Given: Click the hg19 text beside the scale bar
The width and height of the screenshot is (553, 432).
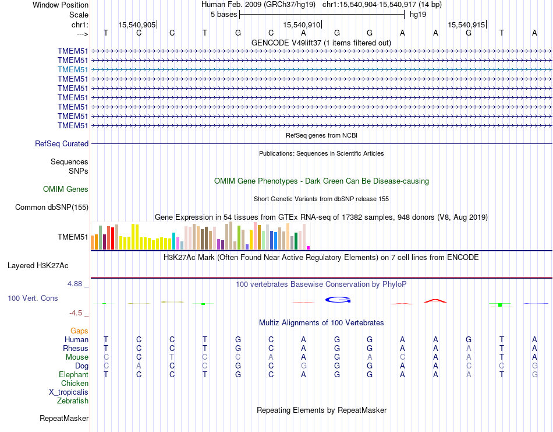Looking at the screenshot, I should 418,15.
